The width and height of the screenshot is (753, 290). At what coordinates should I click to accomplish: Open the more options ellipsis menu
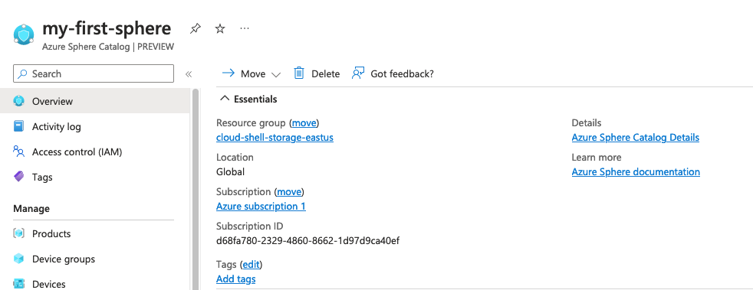(x=245, y=29)
